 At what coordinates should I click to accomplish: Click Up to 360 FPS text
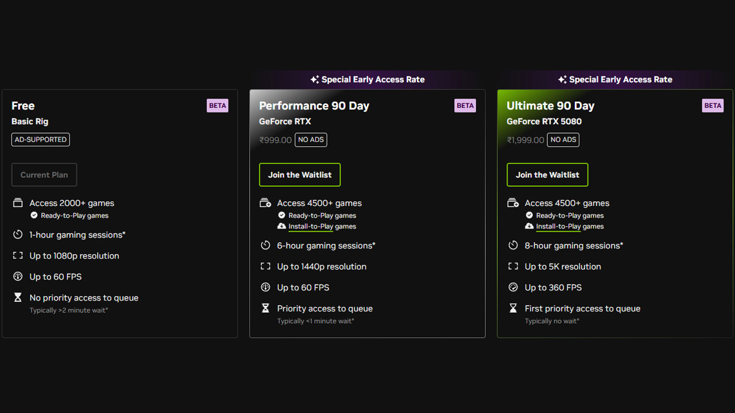click(553, 287)
